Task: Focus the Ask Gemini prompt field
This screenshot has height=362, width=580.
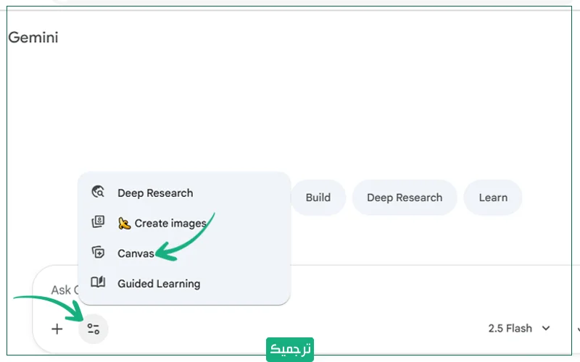Action: point(61,290)
